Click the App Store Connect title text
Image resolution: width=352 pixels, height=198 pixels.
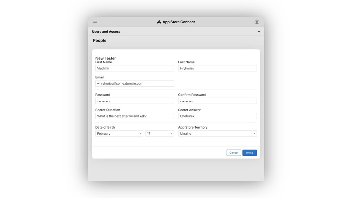[x=179, y=22]
